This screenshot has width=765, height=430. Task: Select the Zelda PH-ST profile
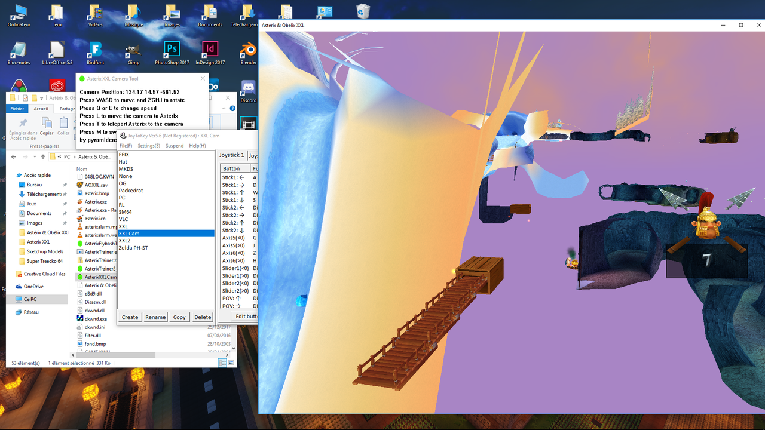(166, 248)
